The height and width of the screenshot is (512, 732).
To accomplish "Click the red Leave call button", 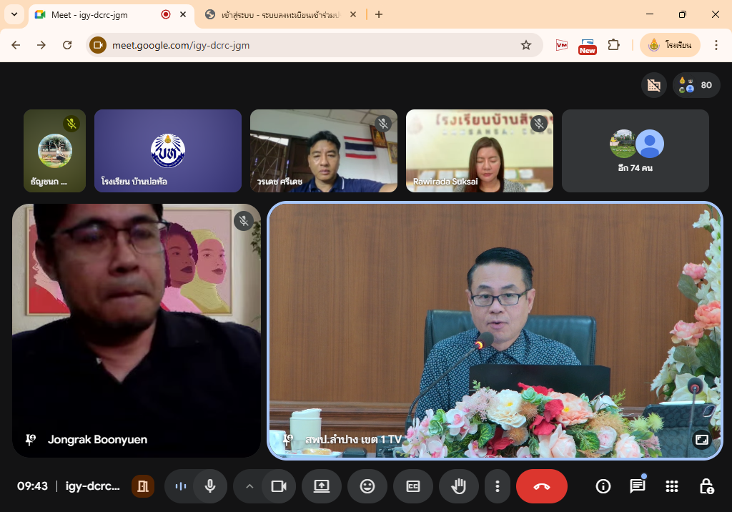I will 541,486.
